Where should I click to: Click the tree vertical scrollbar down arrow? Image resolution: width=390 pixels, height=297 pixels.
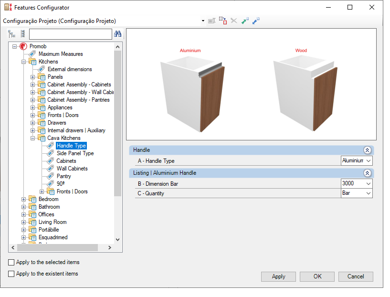(117, 240)
